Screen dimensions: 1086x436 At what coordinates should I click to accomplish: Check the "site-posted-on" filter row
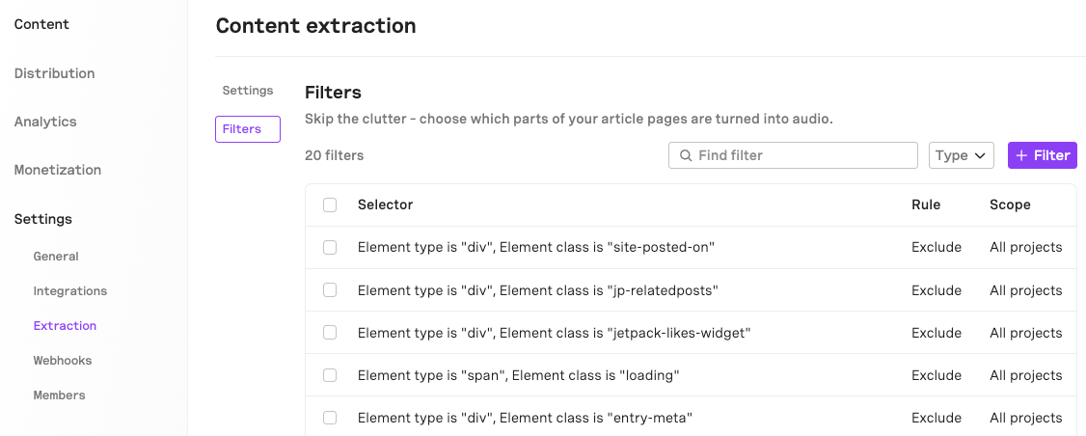click(330, 247)
